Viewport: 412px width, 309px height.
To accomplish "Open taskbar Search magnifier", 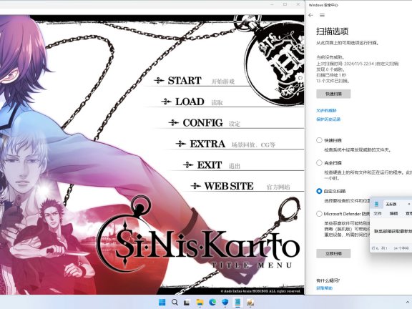I will coord(175,302).
